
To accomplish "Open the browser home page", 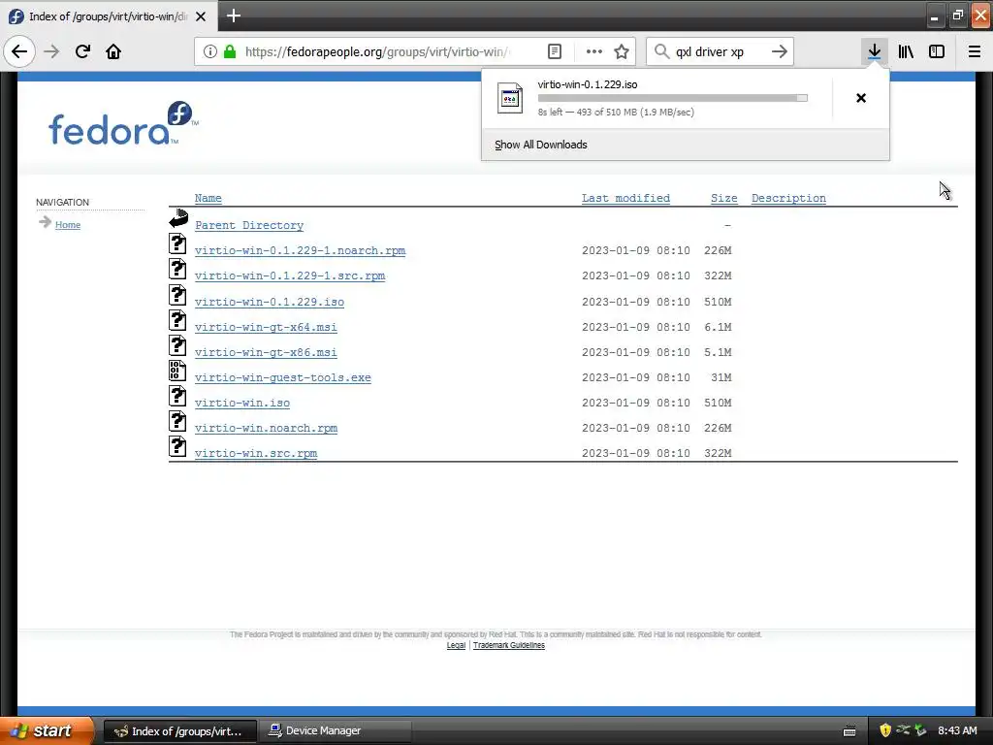I will click(113, 51).
